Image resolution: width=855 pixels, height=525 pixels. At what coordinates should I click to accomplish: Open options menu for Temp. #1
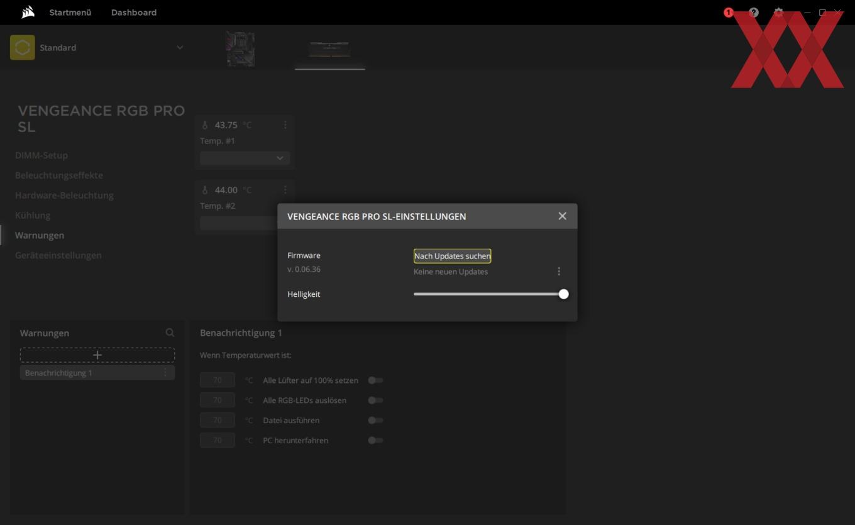[285, 124]
